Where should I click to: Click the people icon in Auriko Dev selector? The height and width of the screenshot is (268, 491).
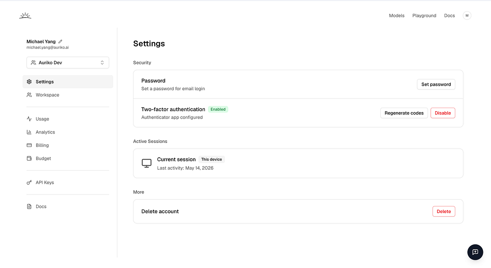pyautogui.click(x=33, y=63)
